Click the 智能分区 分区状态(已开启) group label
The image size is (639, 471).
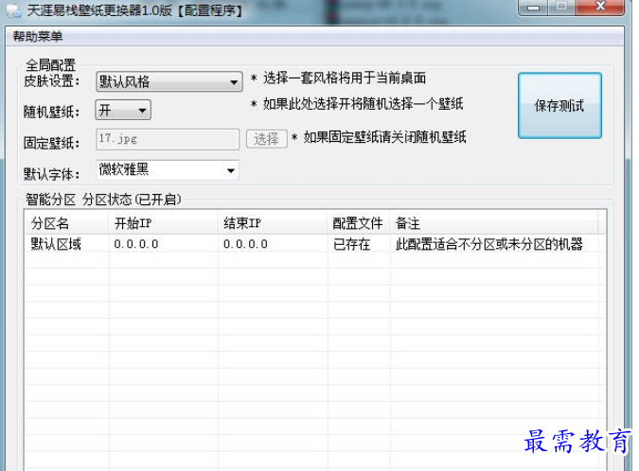[x=103, y=200]
